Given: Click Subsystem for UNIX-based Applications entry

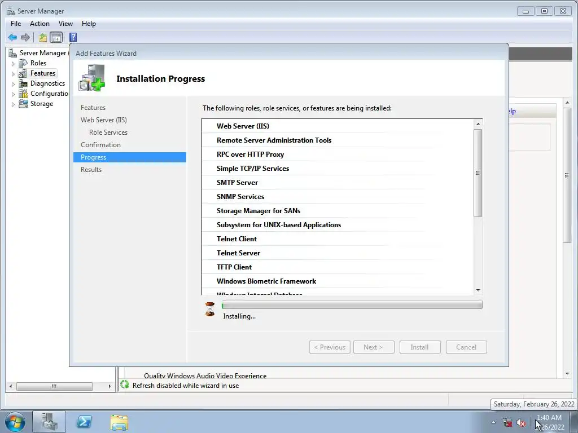Looking at the screenshot, I should coord(279,225).
